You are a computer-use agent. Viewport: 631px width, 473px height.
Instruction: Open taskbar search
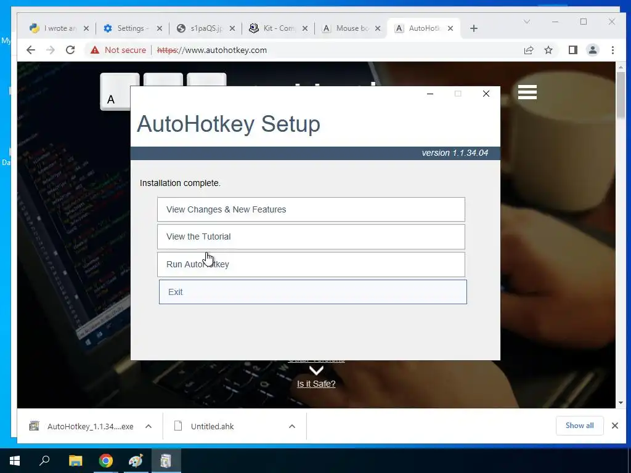pos(44,461)
